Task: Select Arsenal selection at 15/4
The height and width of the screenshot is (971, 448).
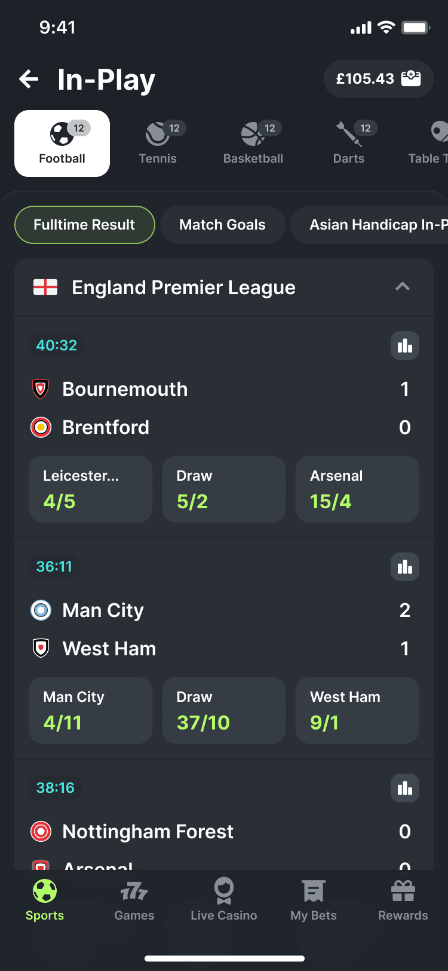Action: pos(357,489)
